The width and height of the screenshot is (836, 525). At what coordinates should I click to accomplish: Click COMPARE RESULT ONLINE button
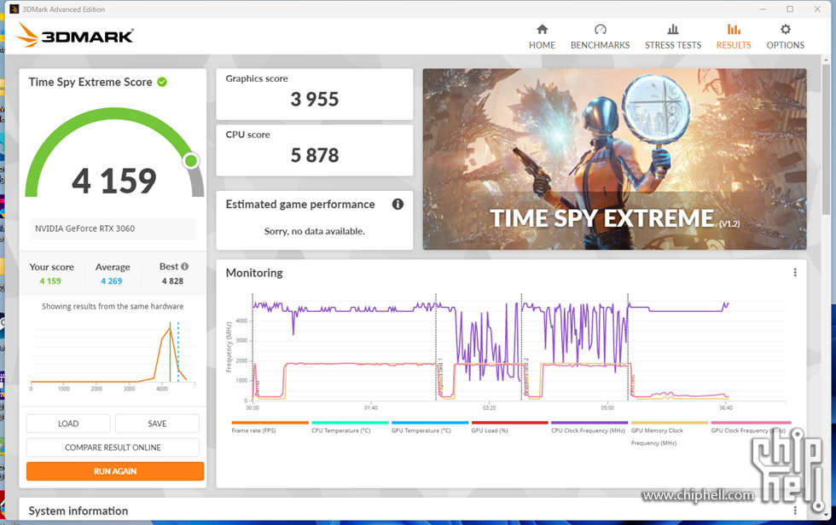(113, 447)
